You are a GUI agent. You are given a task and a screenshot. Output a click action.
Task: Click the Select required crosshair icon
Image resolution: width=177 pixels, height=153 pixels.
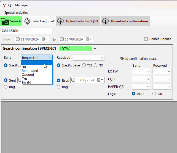tap(27, 21)
